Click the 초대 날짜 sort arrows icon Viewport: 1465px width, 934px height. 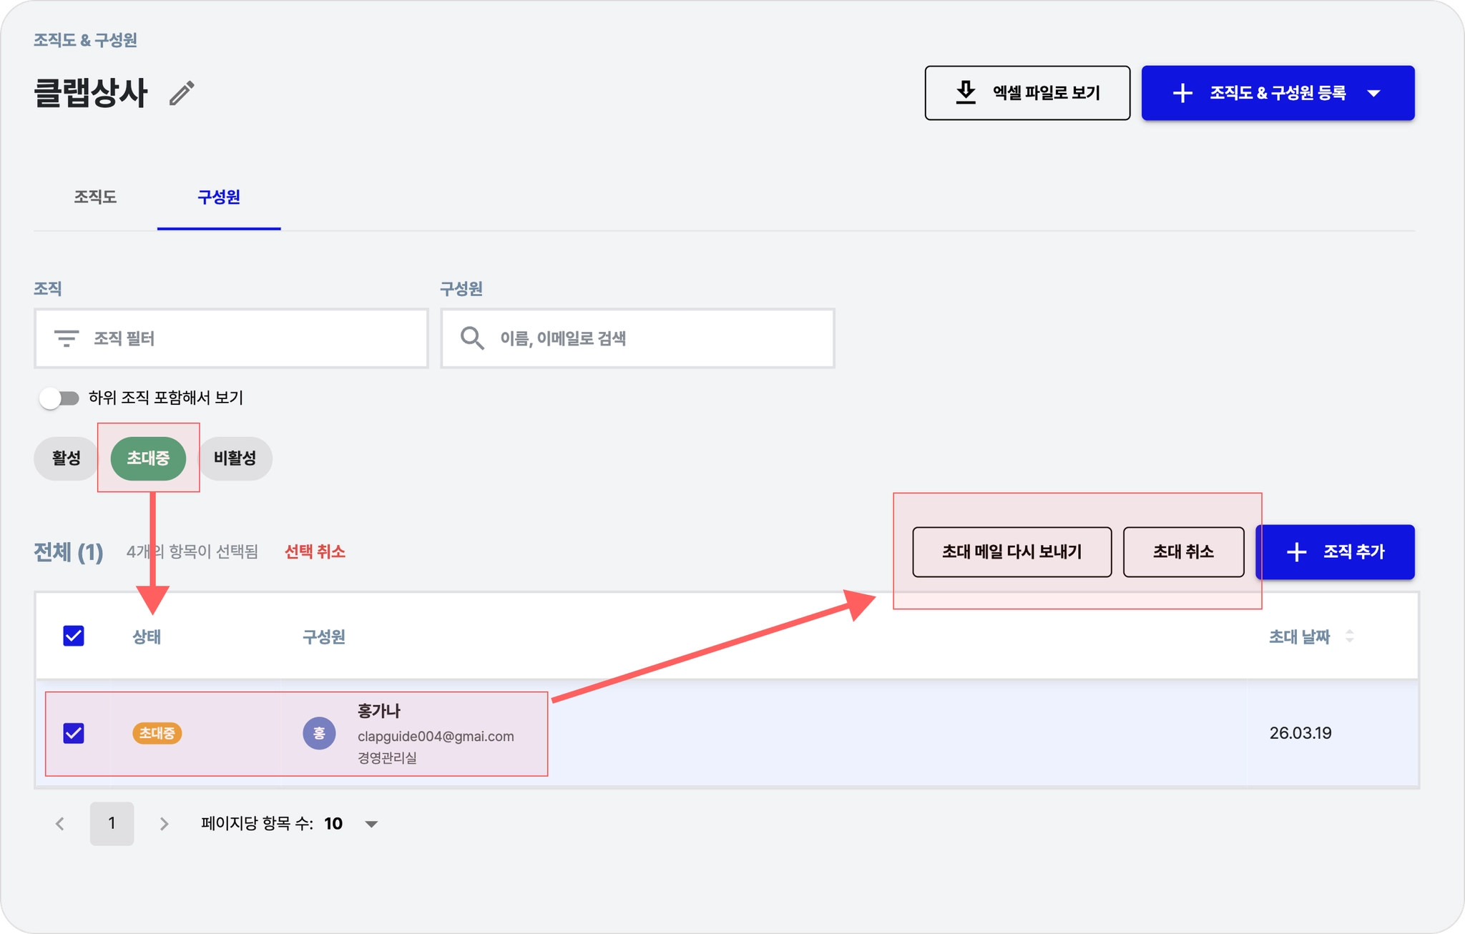coord(1349,636)
